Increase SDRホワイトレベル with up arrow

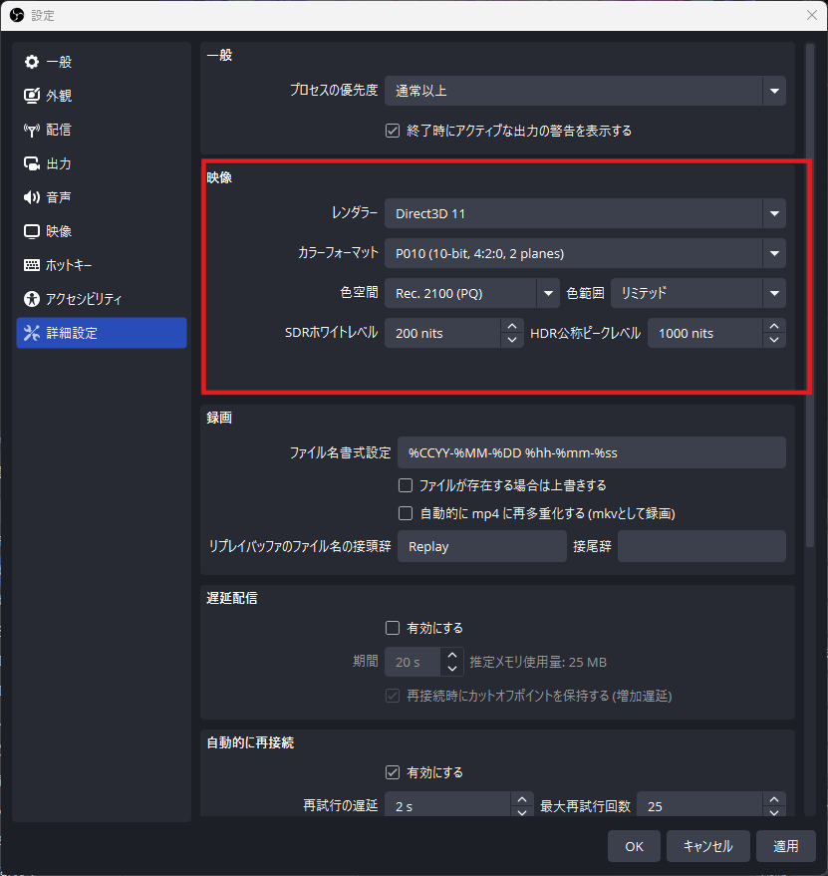512,326
